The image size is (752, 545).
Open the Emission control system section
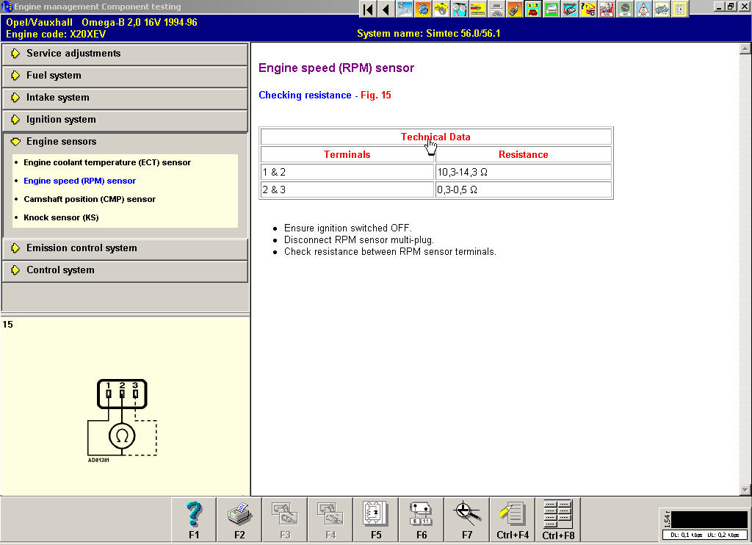coord(82,248)
